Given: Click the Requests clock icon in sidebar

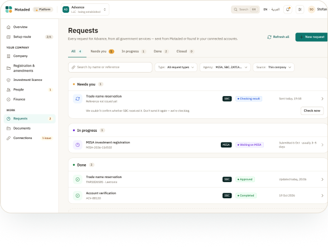Looking at the screenshot, I should point(8,119).
